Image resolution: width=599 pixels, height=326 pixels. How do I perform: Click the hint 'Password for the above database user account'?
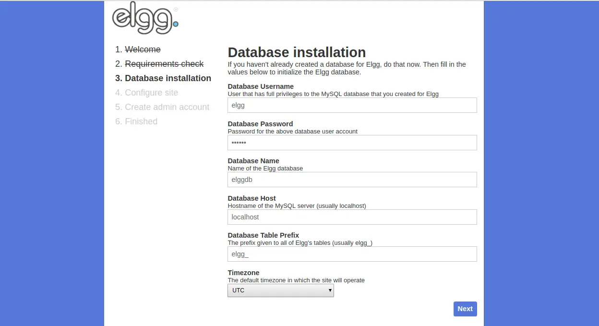click(x=293, y=131)
